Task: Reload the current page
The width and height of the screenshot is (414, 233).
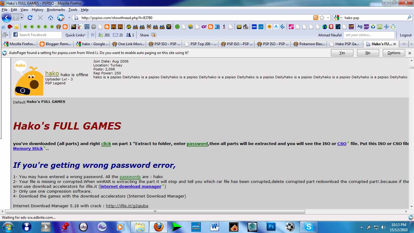Action: click(x=30, y=18)
